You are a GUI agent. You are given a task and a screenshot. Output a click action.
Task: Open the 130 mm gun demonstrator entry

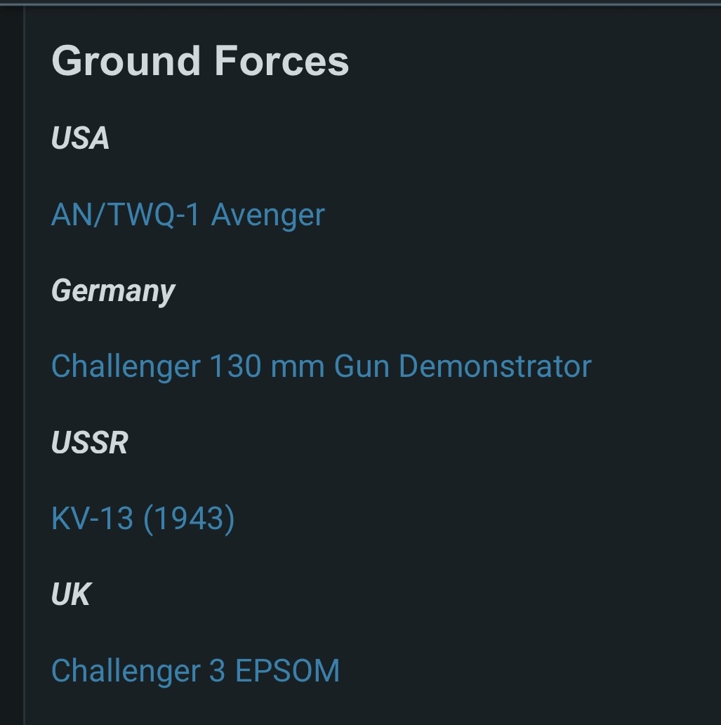(321, 366)
